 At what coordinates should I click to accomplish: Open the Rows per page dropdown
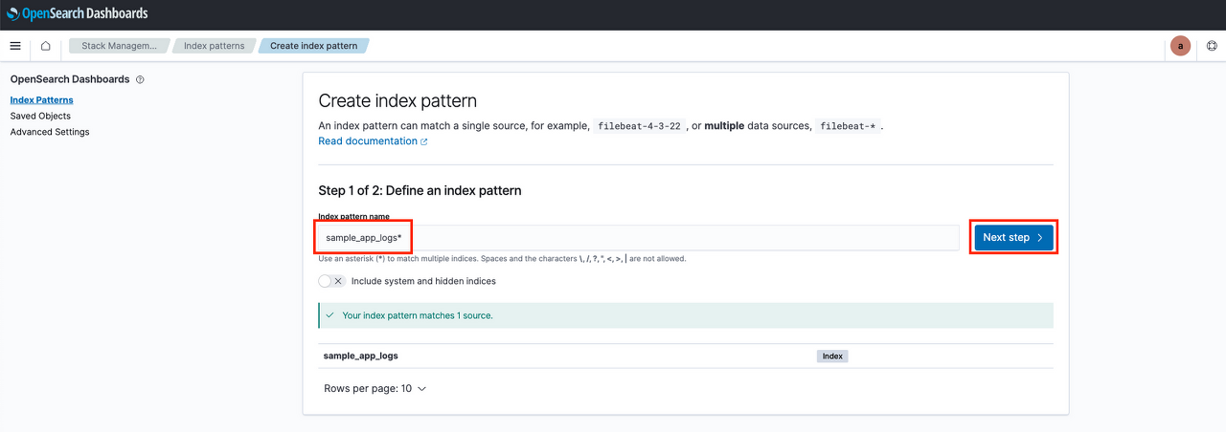(375, 389)
